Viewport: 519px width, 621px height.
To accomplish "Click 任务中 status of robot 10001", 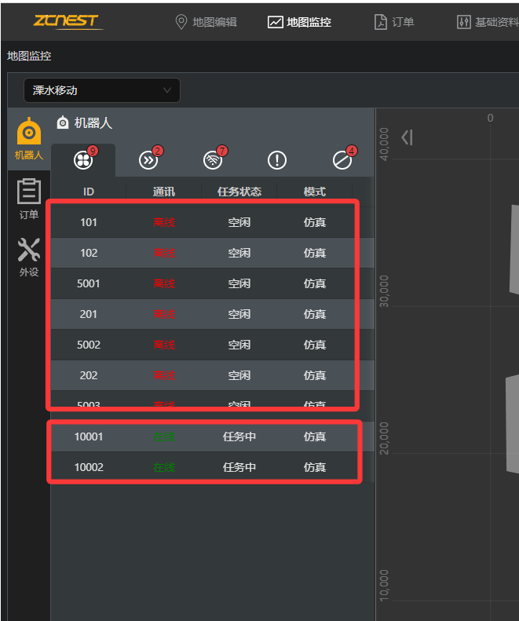I will (239, 437).
